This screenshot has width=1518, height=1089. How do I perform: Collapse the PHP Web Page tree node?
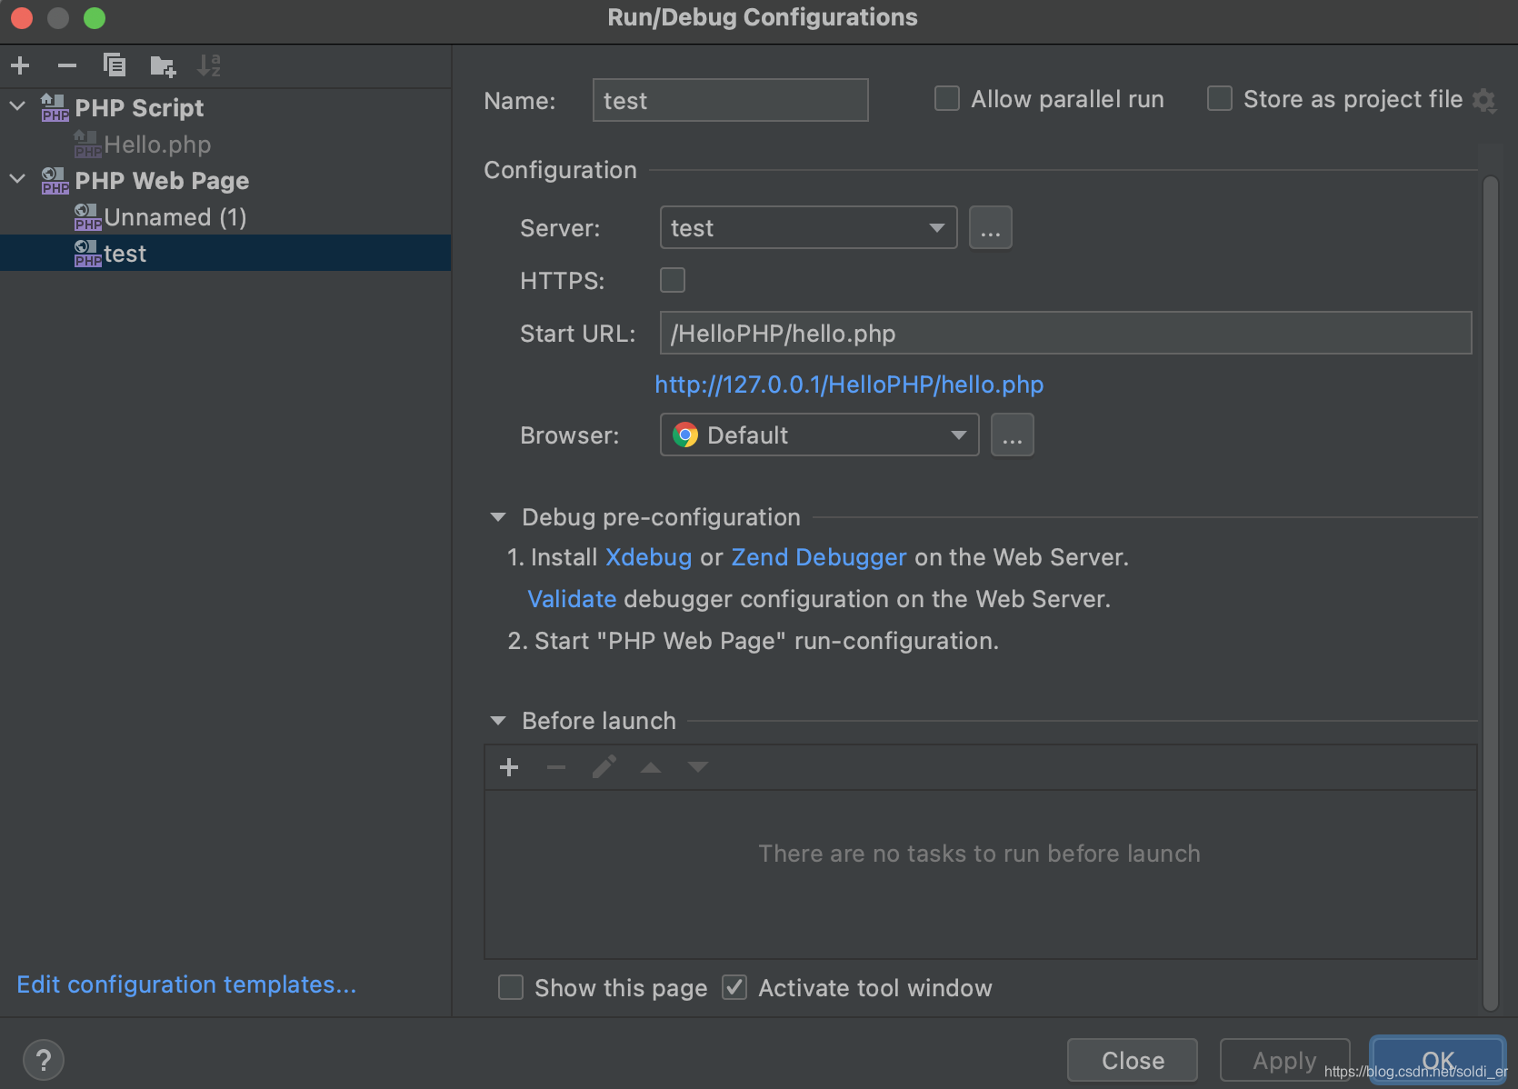tap(17, 179)
